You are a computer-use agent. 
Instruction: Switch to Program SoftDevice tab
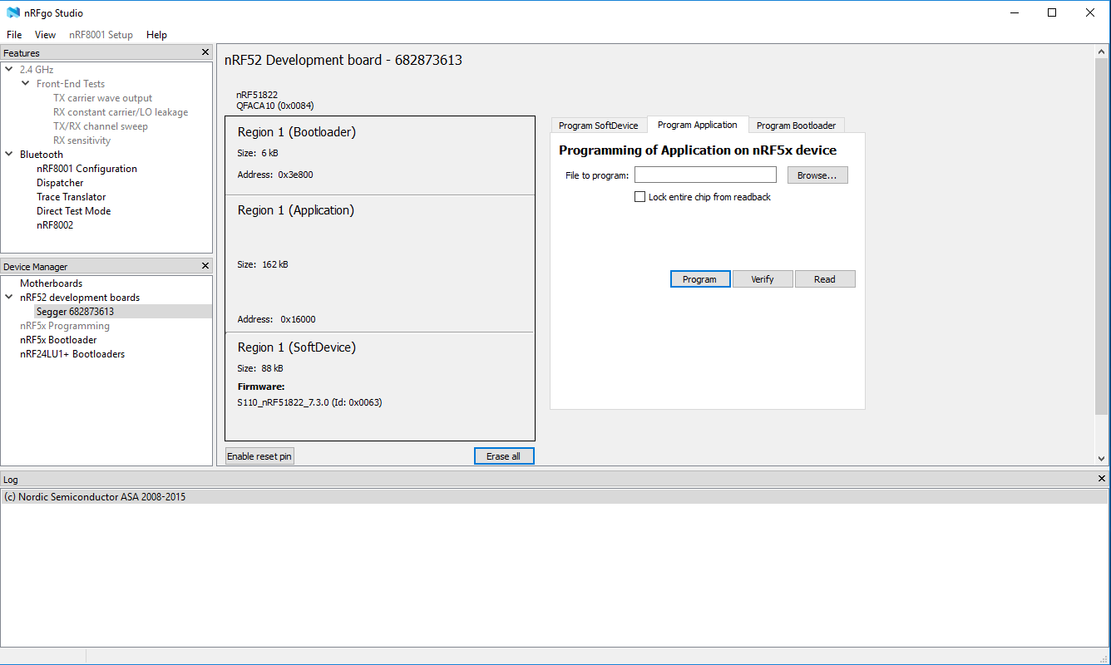(x=599, y=126)
